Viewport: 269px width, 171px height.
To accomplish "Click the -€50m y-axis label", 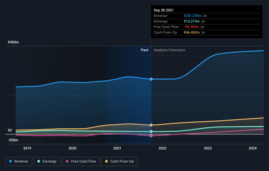I will [x=13, y=140].
